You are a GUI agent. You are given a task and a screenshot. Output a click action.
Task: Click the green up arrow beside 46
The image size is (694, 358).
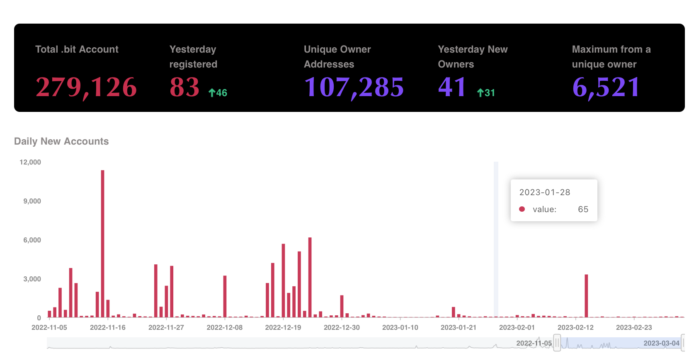[211, 93]
